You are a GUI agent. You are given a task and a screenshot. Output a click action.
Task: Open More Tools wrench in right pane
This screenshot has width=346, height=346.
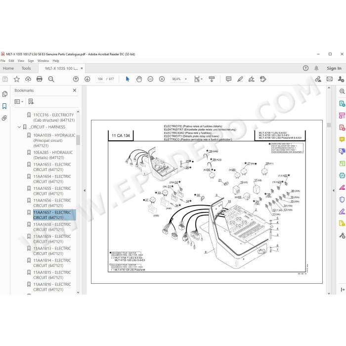pos(342,235)
